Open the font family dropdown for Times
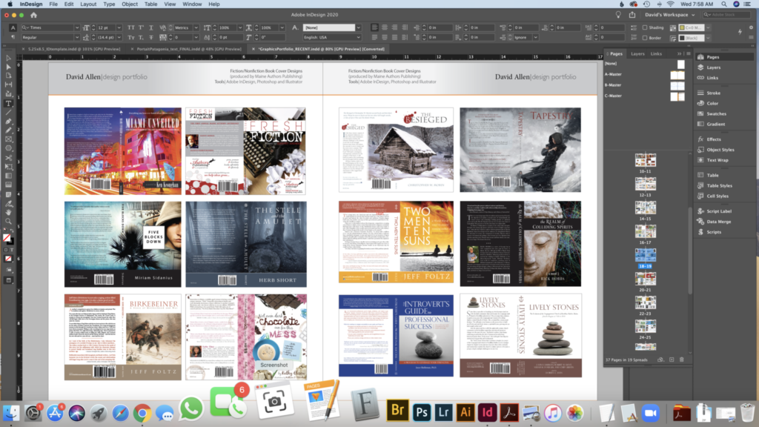This screenshot has height=427, width=759. tap(76, 27)
